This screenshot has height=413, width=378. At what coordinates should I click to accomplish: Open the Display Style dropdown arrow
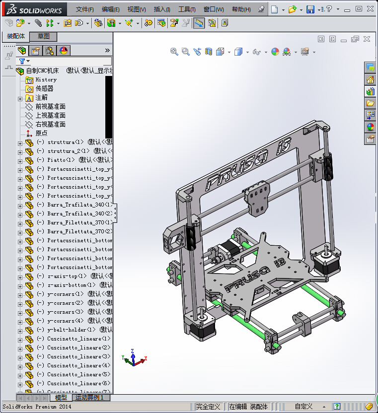(x=247, y=52)
